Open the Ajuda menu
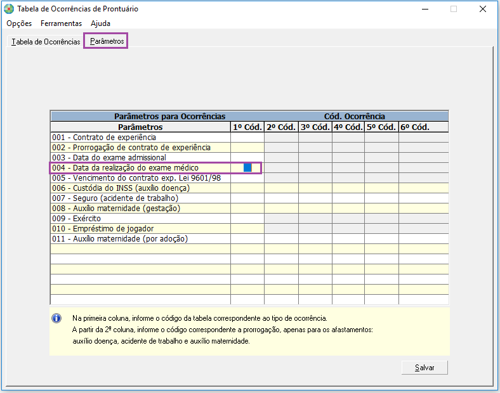The width and height of the screenshot is (500, 393). tap(100, 23)
